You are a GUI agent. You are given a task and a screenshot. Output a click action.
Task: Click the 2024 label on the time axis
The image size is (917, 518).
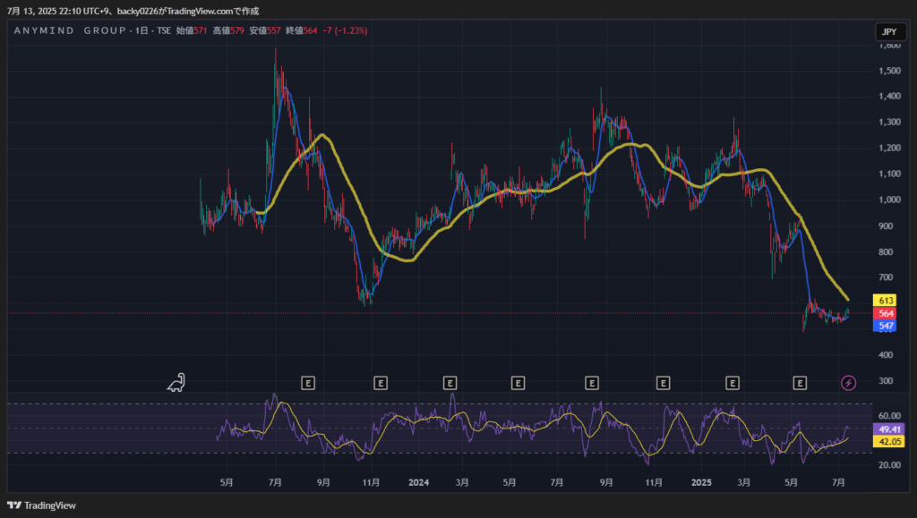(x=419, y=482)
